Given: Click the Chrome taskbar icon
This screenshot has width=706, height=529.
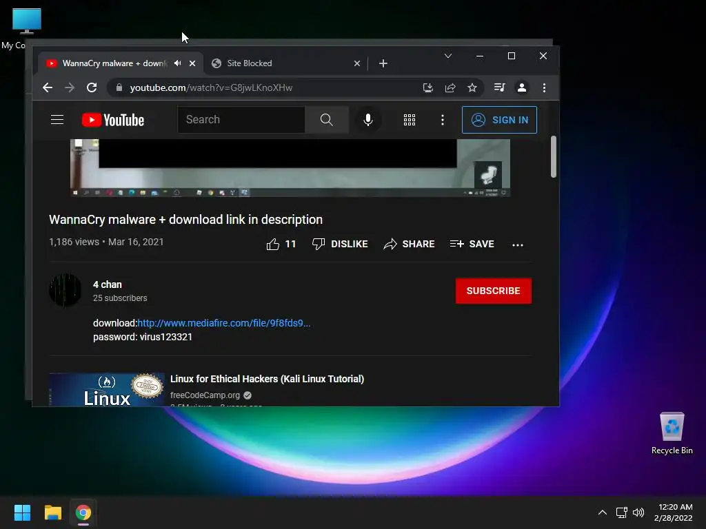Looking at the screenshot, I should [83, 512].
